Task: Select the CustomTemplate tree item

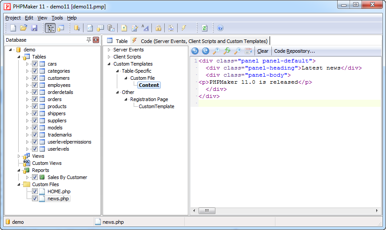Action: (x=156, y=106)
